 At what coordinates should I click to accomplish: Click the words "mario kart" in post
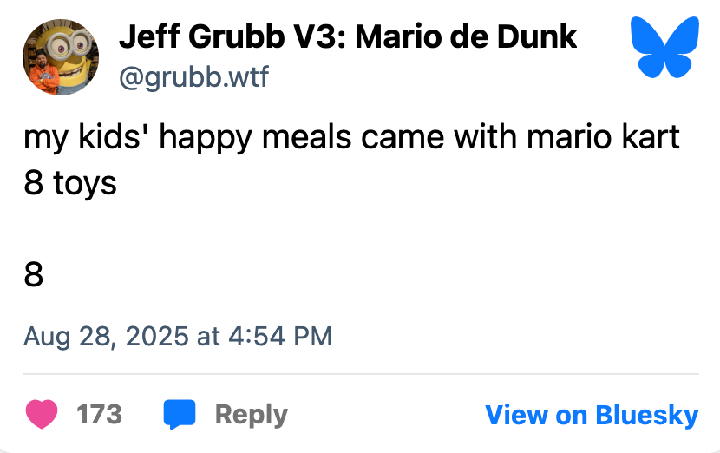[602, 139]
